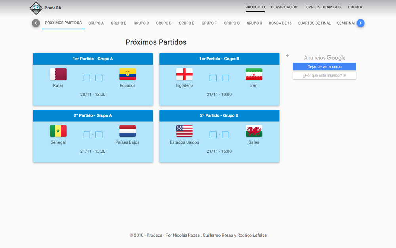Select the Inglaterra flag
Viewport: 396px width, 248px height.
[185, 74]
